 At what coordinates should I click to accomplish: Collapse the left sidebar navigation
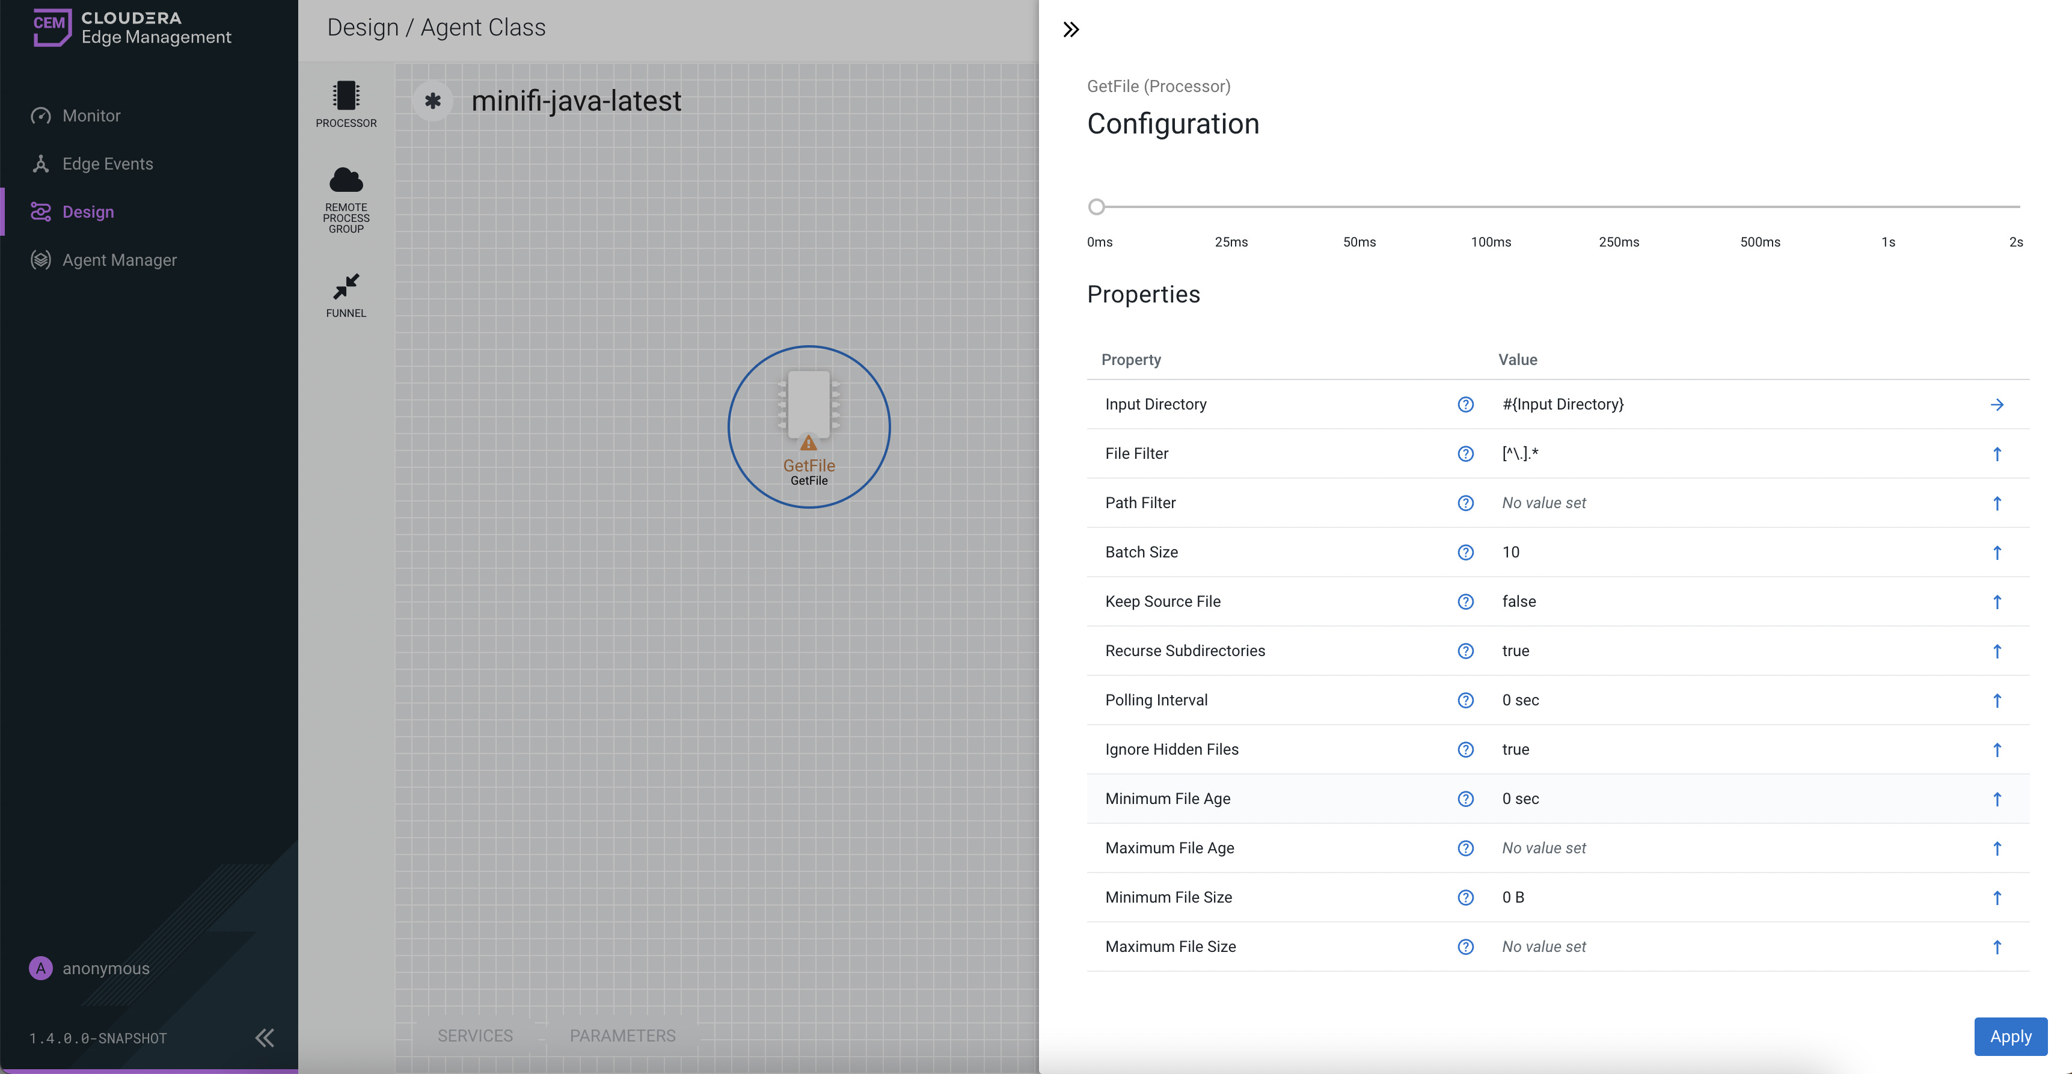point(265,1038)
